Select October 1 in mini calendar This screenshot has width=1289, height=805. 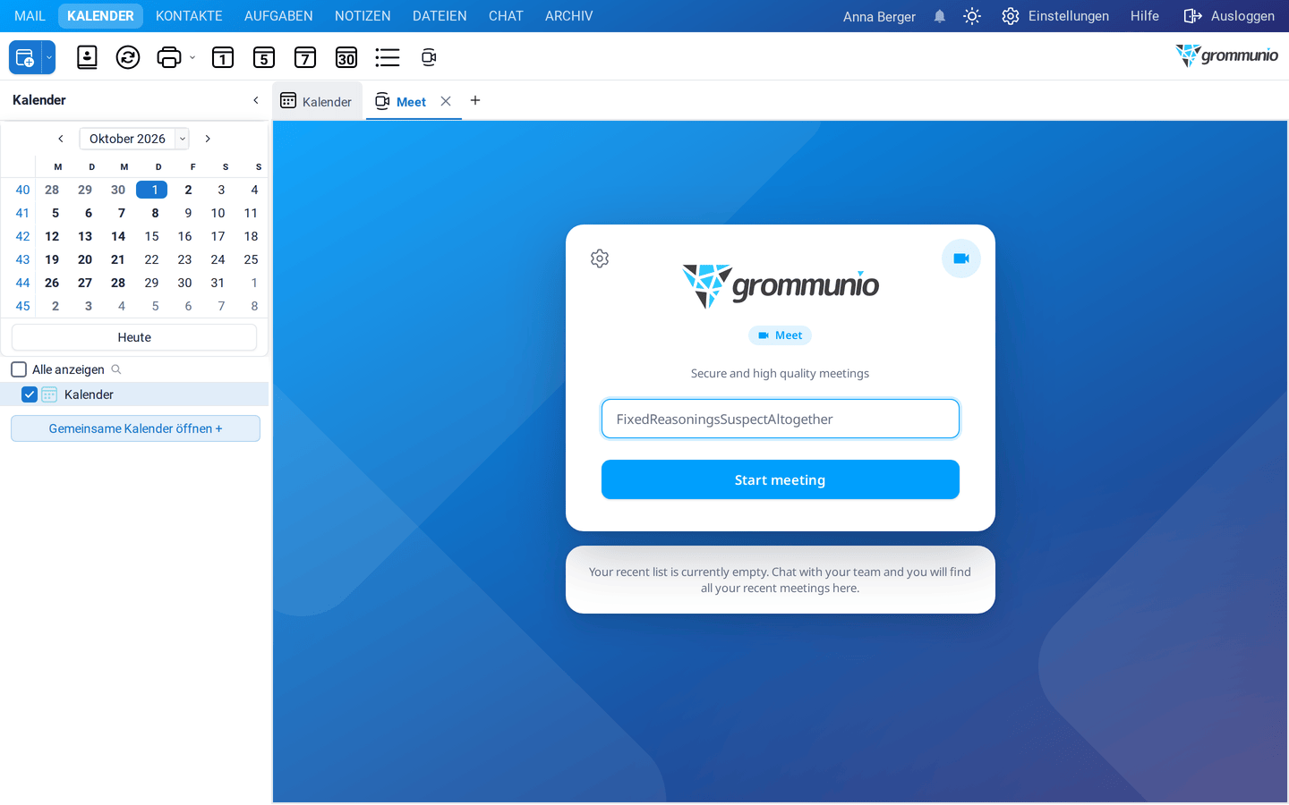(x=152, y=190)
